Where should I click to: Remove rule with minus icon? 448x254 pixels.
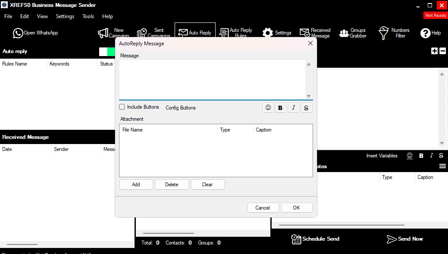(442, 51)
